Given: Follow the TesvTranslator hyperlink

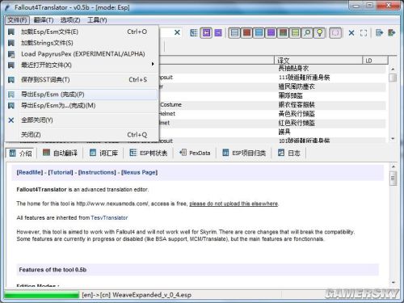Looking at the screenshot, I should click(109, 217).
